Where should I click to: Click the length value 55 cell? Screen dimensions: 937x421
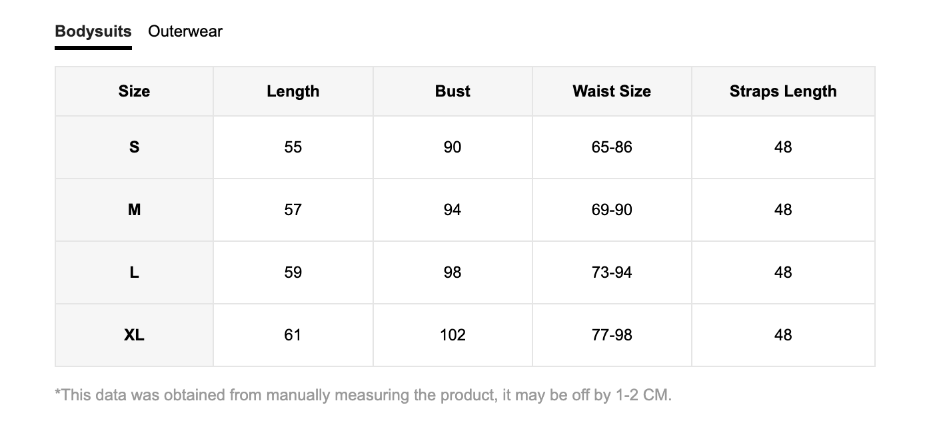coord(293,147)
